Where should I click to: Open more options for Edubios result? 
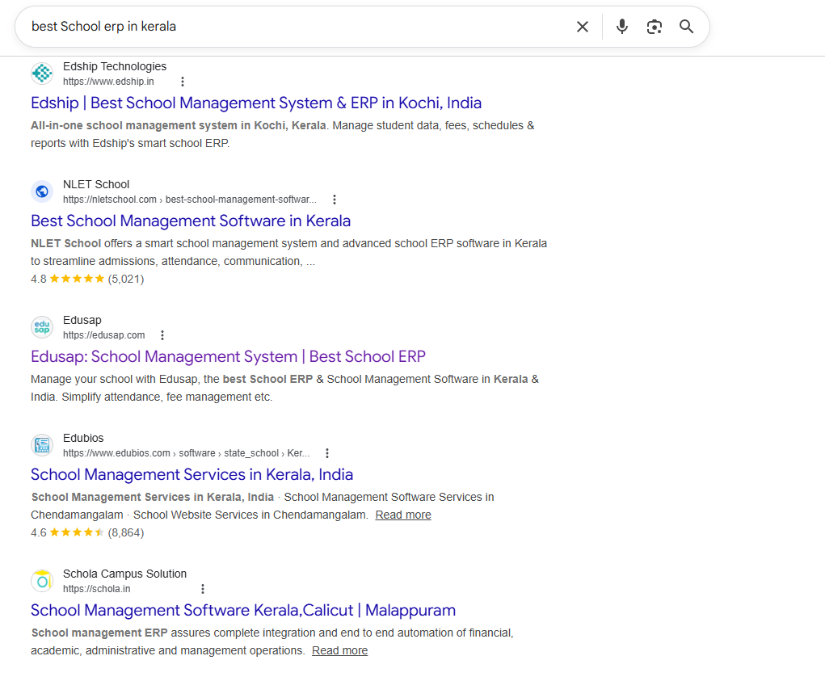click(327, 453)
